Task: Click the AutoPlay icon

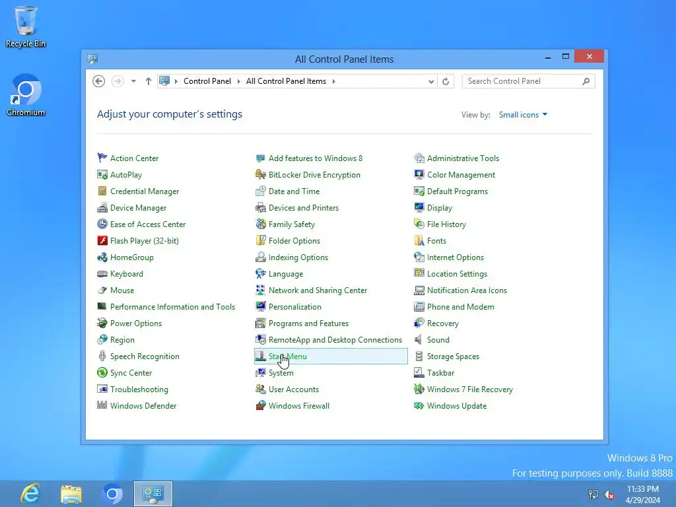Action: click(102, 174)
